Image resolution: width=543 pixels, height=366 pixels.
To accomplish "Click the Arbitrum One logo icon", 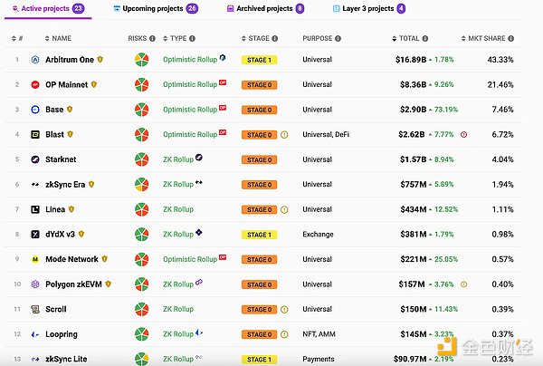I will click(35, 59).
